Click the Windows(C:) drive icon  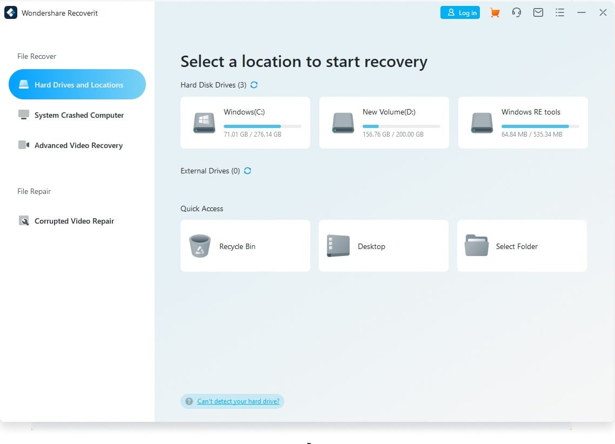(204, 123)
